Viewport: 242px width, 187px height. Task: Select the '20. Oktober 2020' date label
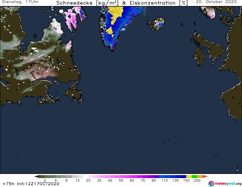[x=216, y=2]
